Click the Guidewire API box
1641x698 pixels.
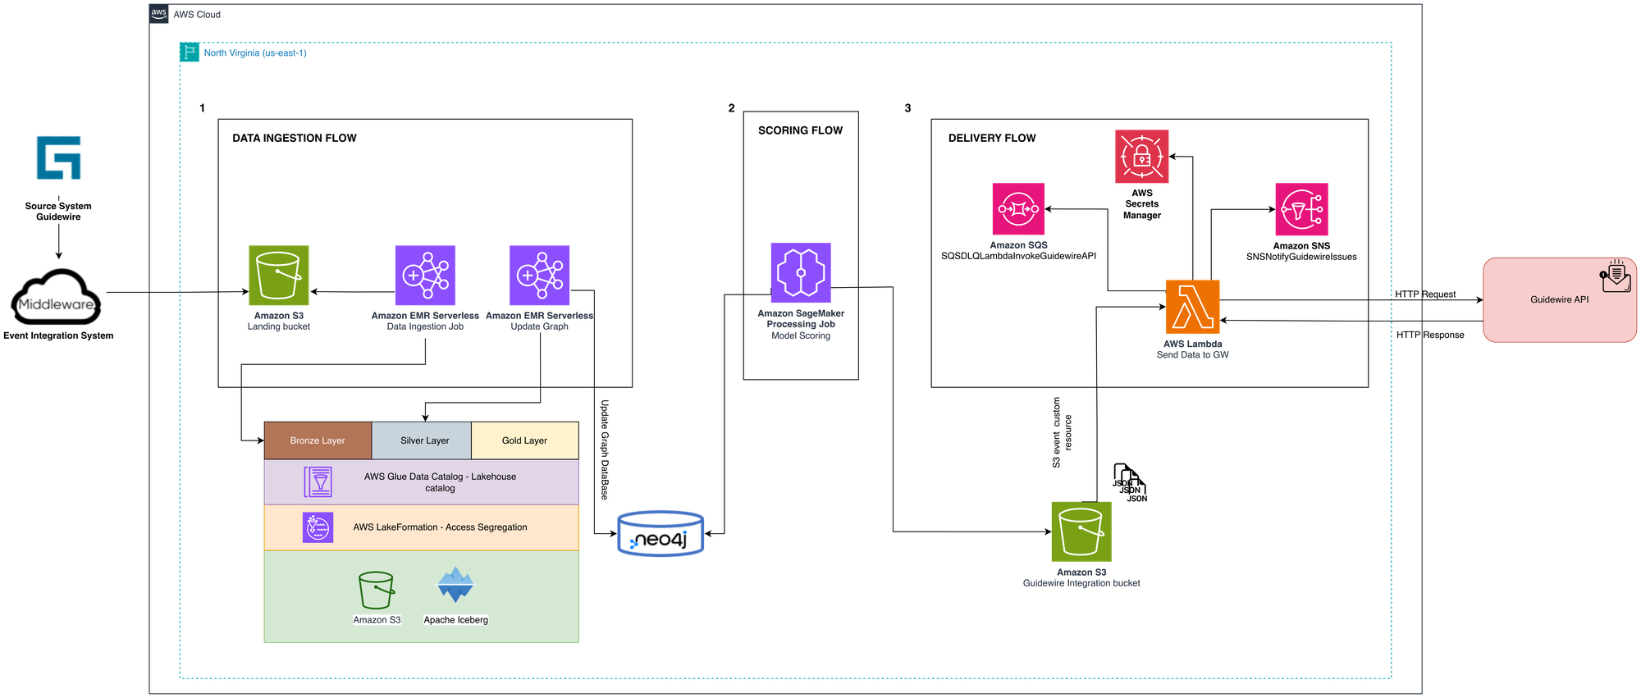point(1560,300)
